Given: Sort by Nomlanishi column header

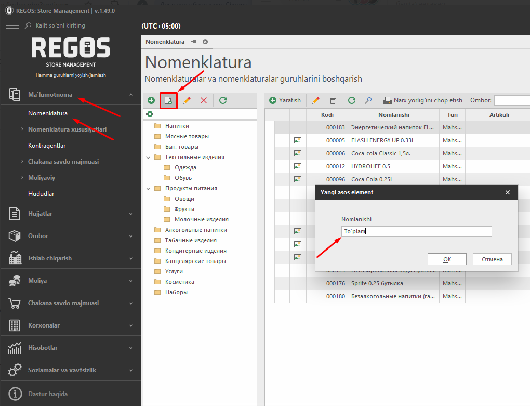Looking at the screenshot, I should coord(394,115).
